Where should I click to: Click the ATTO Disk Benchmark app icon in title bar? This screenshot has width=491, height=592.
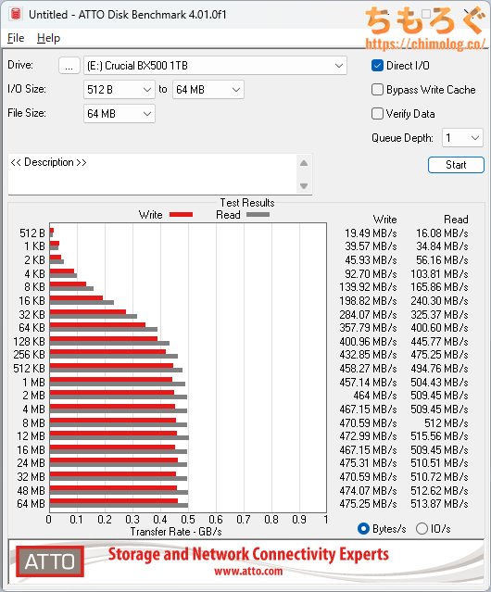[16, 14]
